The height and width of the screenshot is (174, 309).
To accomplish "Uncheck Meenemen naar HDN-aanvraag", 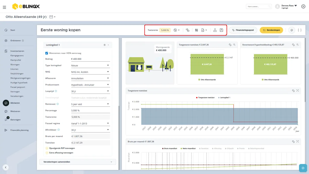I will pos(47,53).
